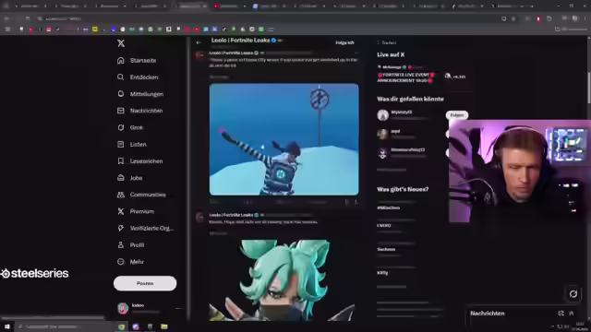Click the X logo in sidebar
The width and height of the screenshot is (591, 332).
[x=121, y=43]
